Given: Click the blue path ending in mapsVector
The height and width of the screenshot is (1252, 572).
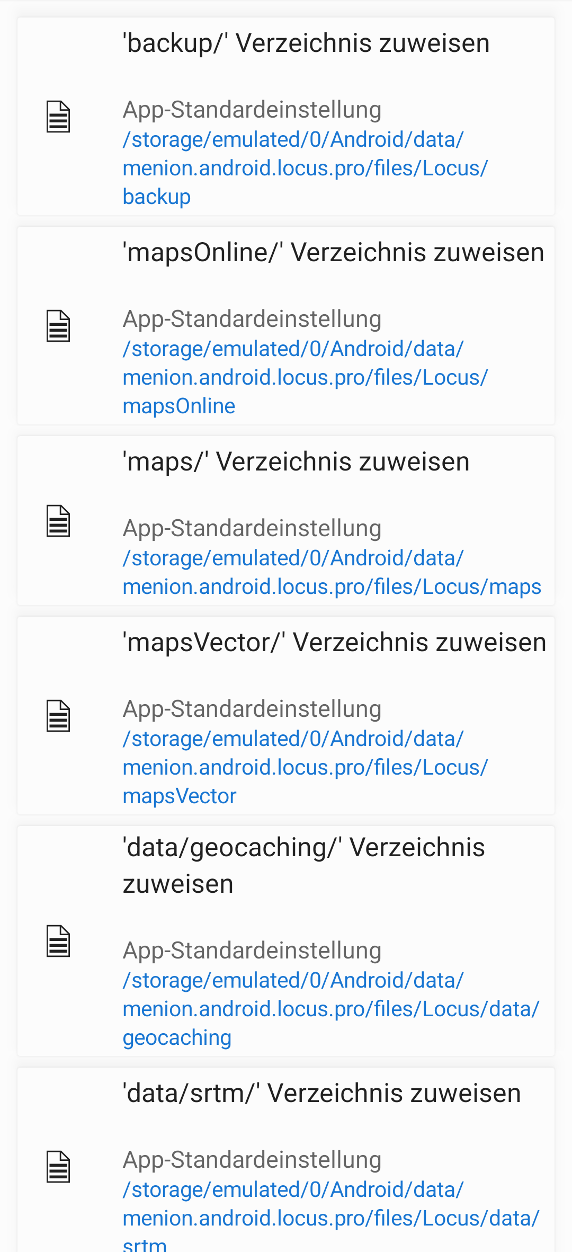Looking at the screenshot, I should (x=305, y=767).
